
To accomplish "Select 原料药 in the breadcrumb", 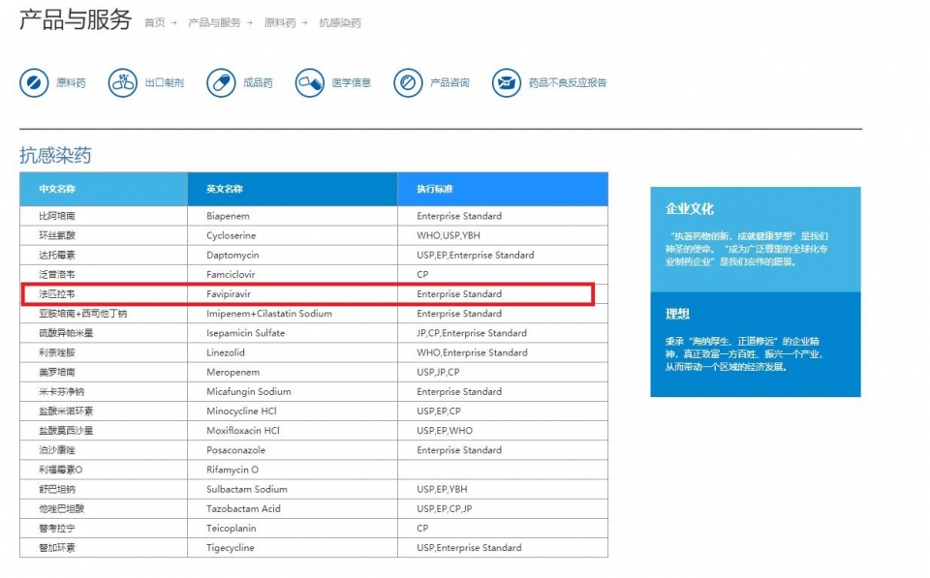I will (x=280, y=22).
